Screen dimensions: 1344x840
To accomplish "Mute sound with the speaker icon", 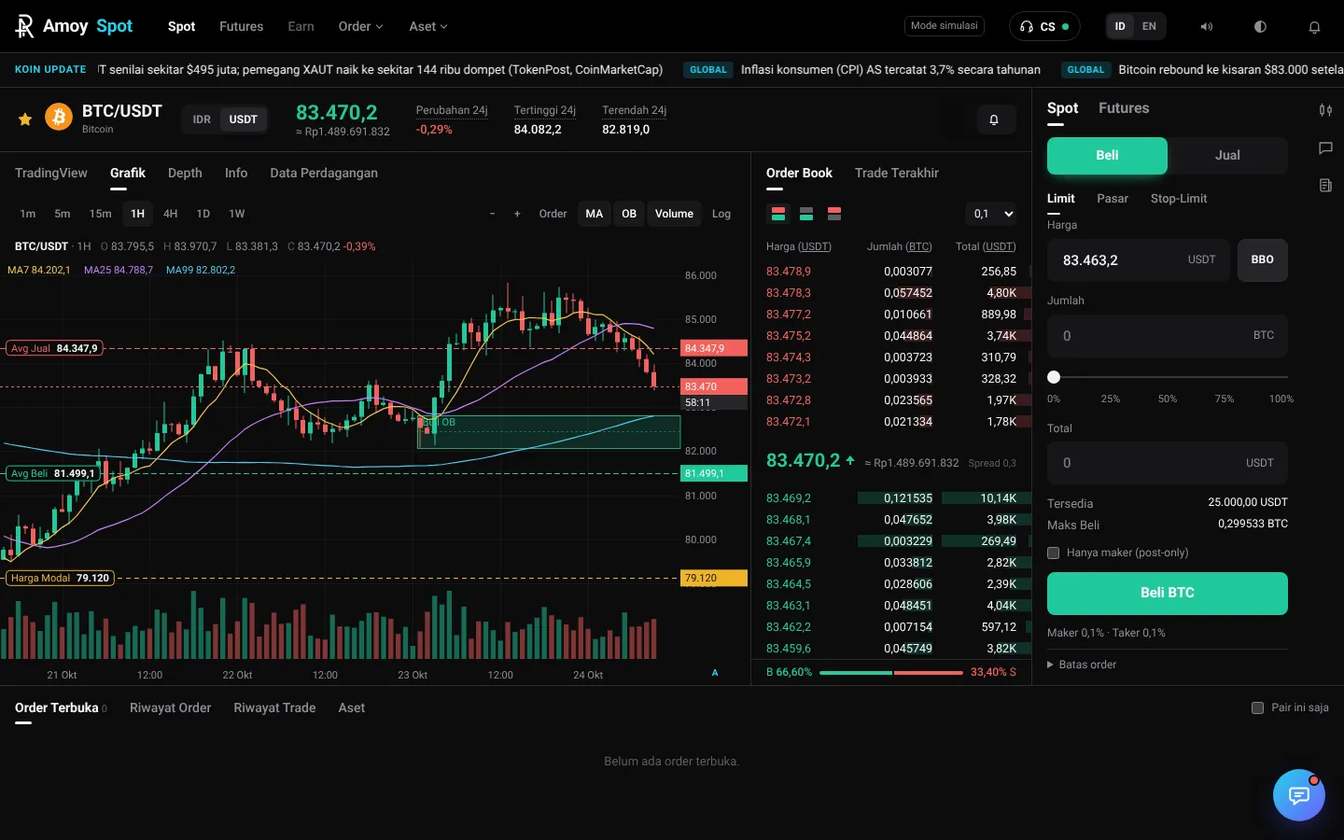I will [x=1206, y=27].
